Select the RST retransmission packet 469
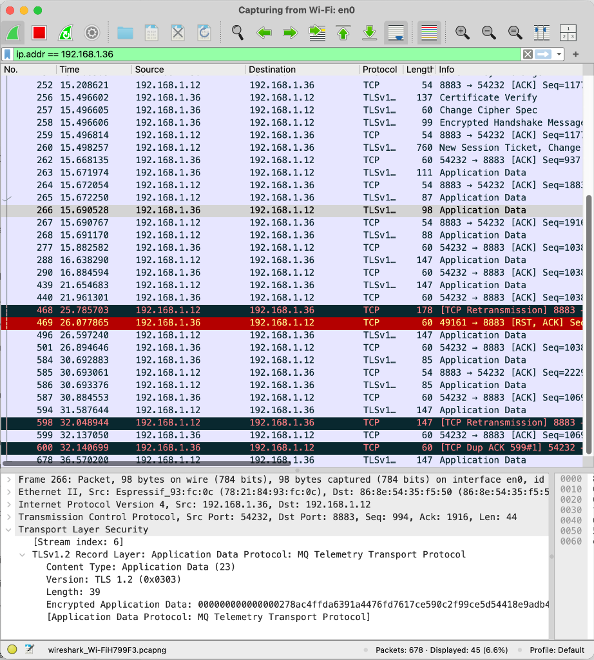Screen dimensions: 594x660 pyautogui.click(x=193, y=322)
